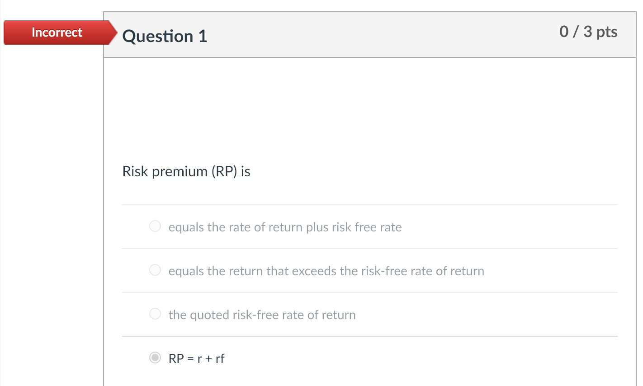Screen dimensions: 643x386
Task: Click the 'Question 1' heading
Action: [165, 36]
